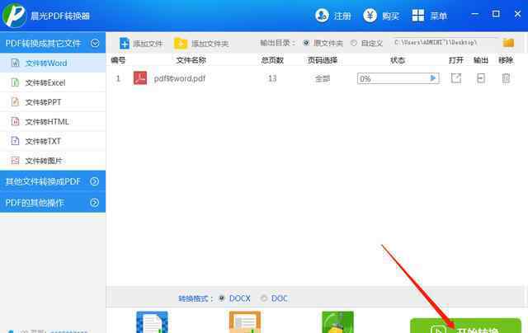Click the 输出 output icon for pdf转word.pdf
Screen dimensions: 528x333
pyautogui.click(x=481, y=78)
